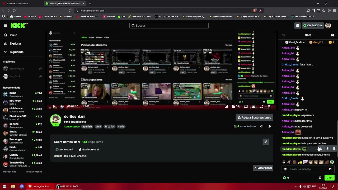
Task: Play the live stream video
Action: pyautogui.click(x=54, y=106)
